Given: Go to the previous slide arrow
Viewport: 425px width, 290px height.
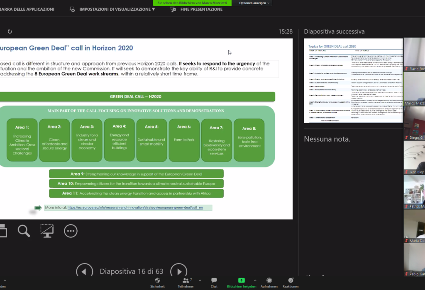Looking at the screenshot, I should click(84, 271).
